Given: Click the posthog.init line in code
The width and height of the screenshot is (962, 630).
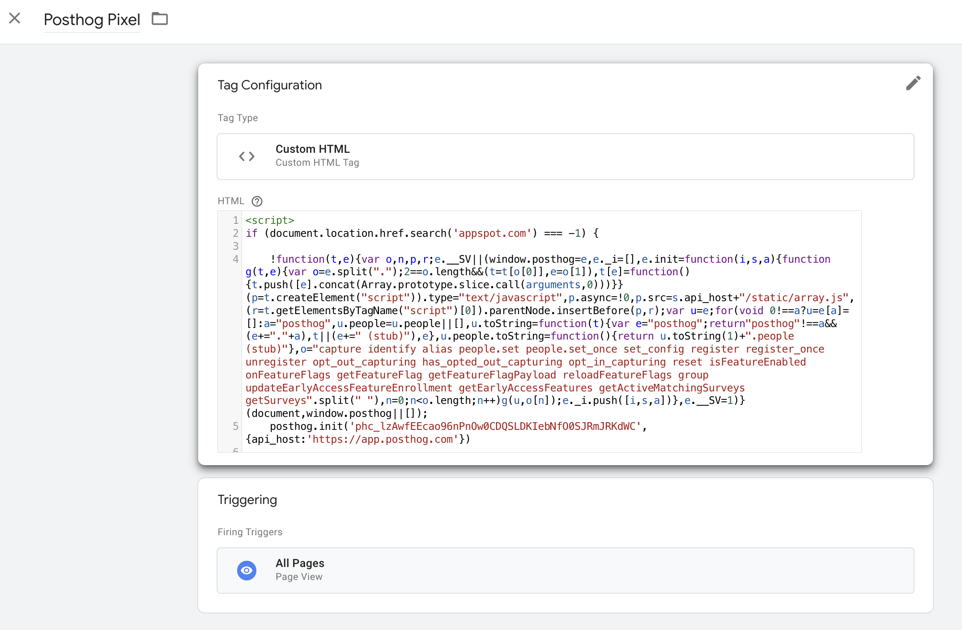Looking at the screenshot, I should coord(458,426).
